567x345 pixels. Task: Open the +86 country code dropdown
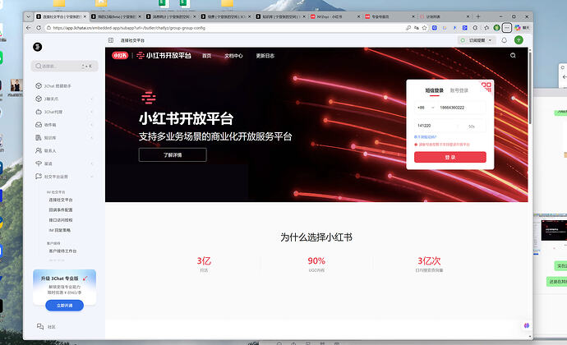(426, 108)
